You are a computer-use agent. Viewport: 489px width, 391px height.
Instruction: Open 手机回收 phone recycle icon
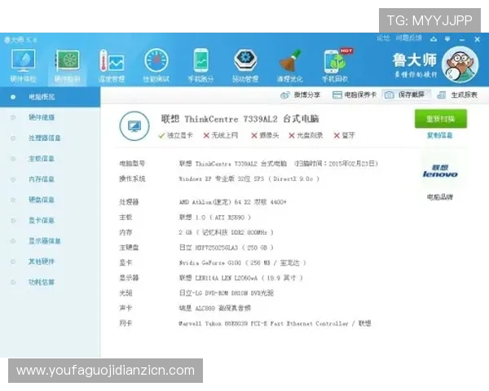point(335,64)
